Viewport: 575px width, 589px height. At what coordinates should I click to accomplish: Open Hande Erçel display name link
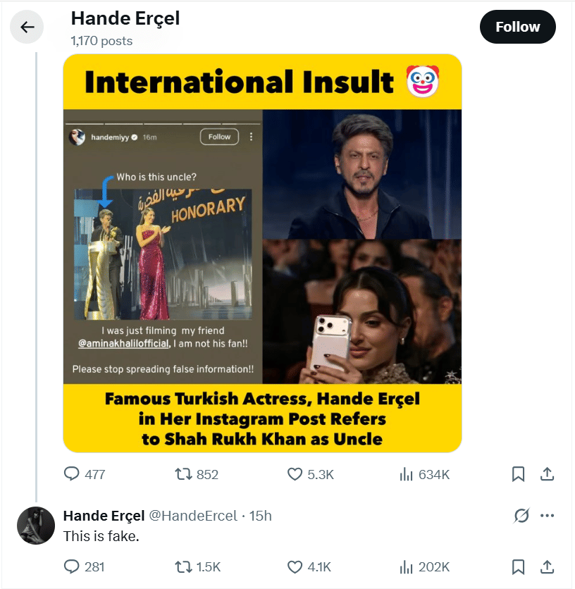tap(104, 516)
